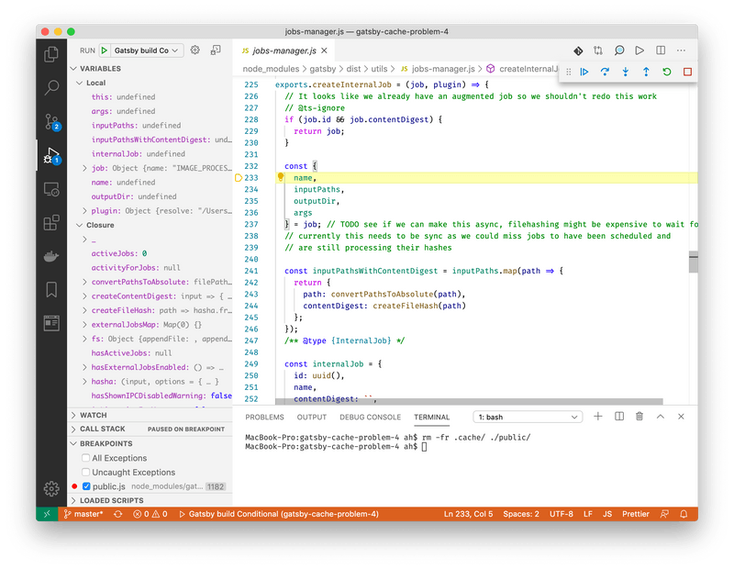The image size is (734, 569).
Task: Open Source Control view with badge 2
Action: point(52,122)
